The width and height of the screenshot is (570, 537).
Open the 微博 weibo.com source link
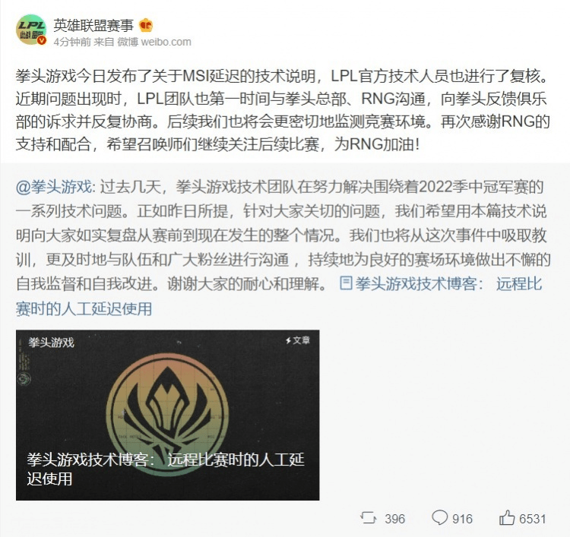[x=154, y=42]
